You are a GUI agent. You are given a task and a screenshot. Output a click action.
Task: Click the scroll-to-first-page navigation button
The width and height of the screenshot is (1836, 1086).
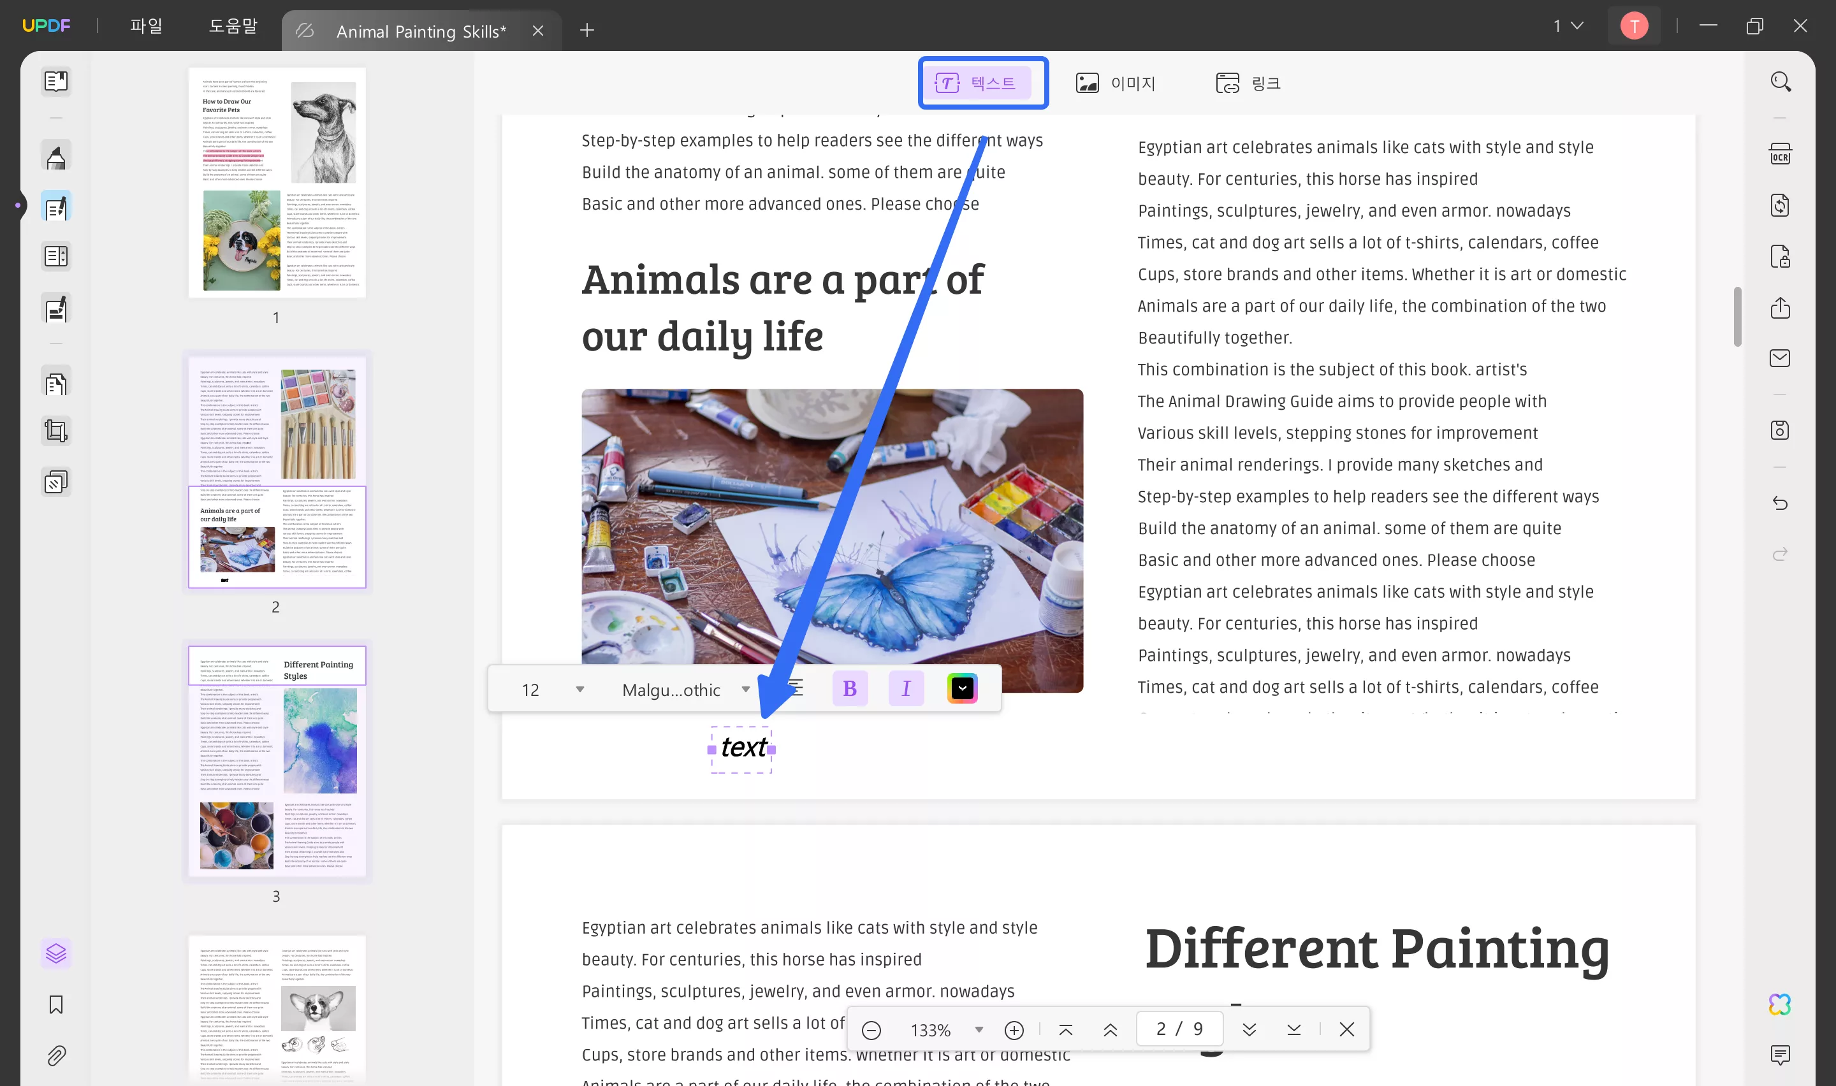click(x=1065, y=1029)
